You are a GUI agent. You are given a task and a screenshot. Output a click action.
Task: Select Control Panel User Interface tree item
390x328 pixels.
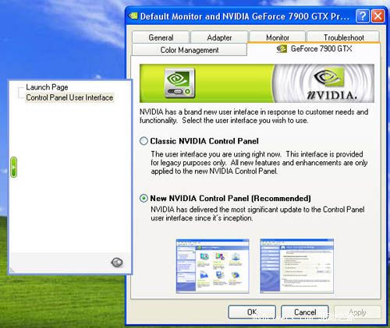[69, 97]
